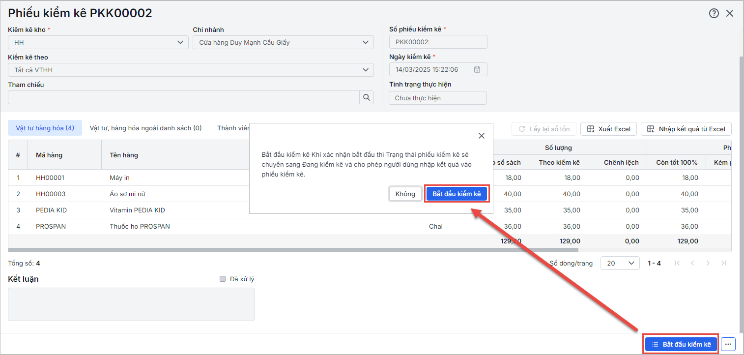Go to next page arrow
Image resolution: width=744 pixels, height=355 pixels.
(708, 264)
